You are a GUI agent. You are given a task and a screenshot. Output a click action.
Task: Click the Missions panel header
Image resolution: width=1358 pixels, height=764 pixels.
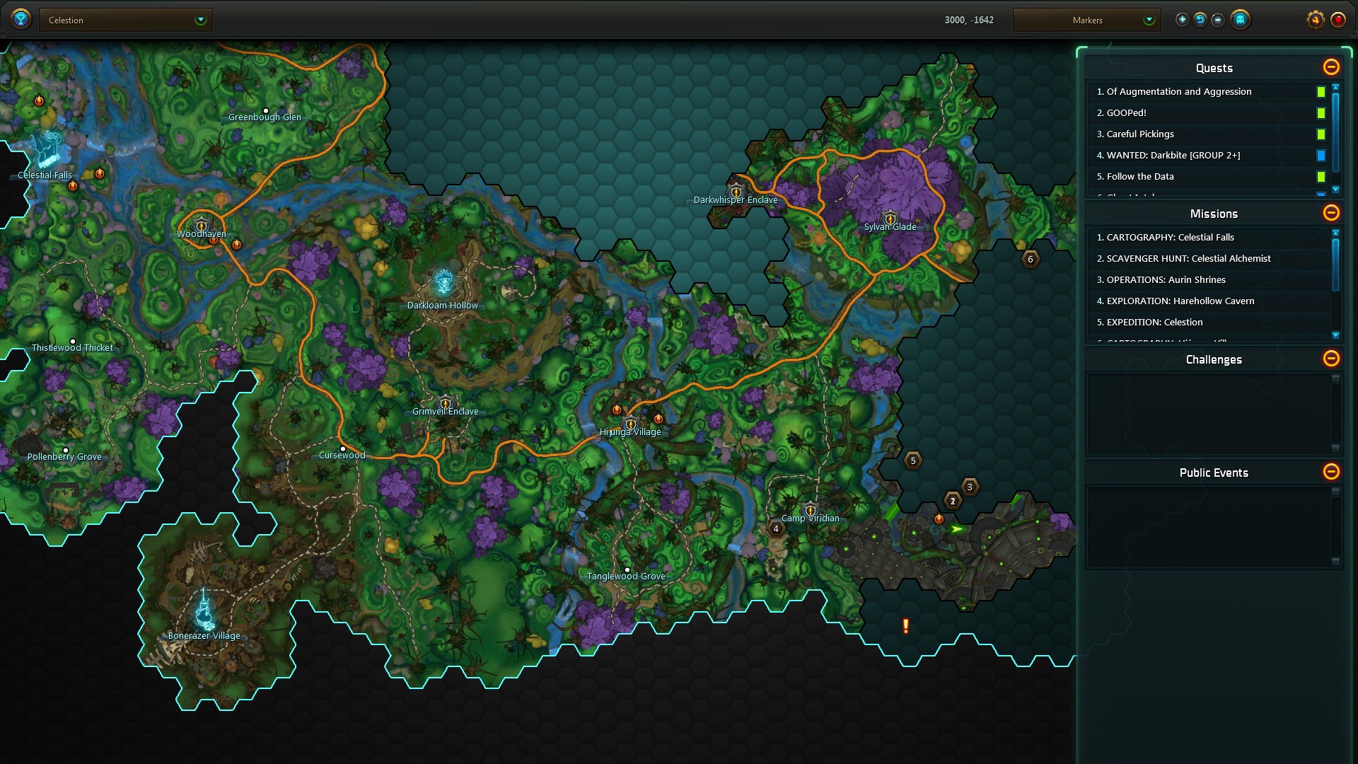[1214, 214]
